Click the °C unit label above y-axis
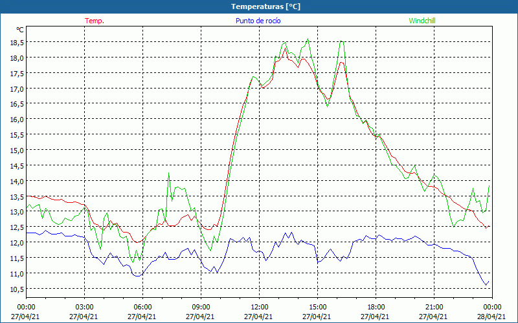The height and width of the screenshot is (323, 518). pos(20,30)
